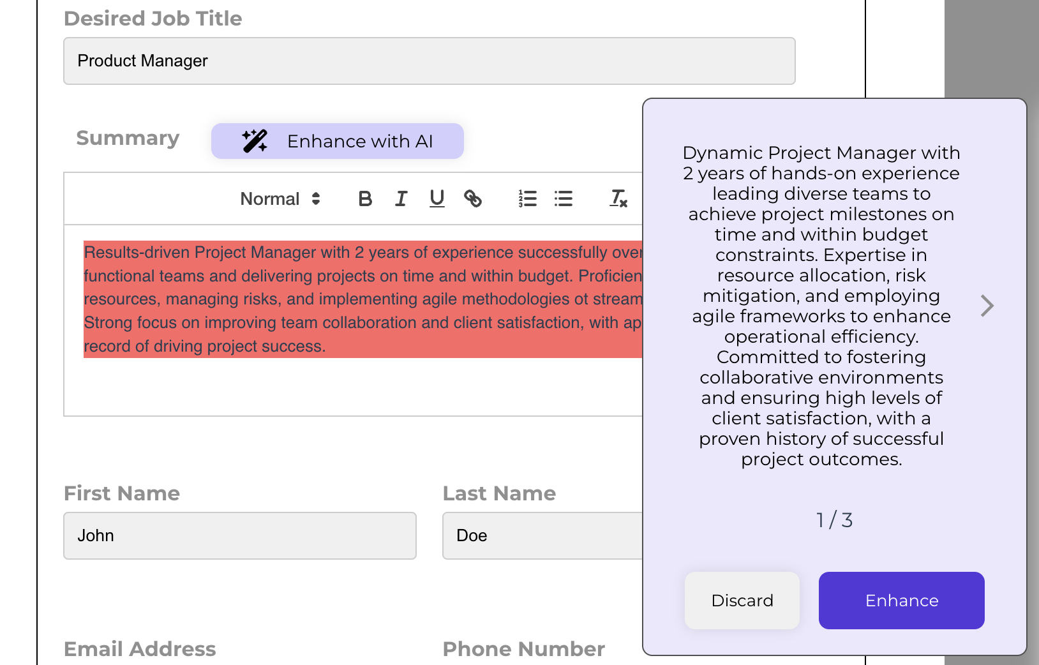Click the purple Enhance button
Screen dimensions: 1039x665
(x=901, y=601)
